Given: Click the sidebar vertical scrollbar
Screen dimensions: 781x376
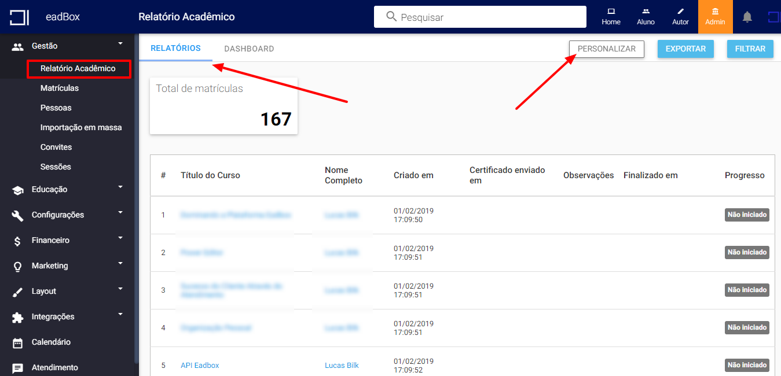Looking at the screenshot, I should point(137,198).
